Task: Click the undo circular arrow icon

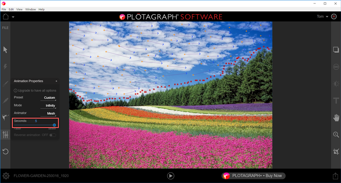Action: (6, 151)
